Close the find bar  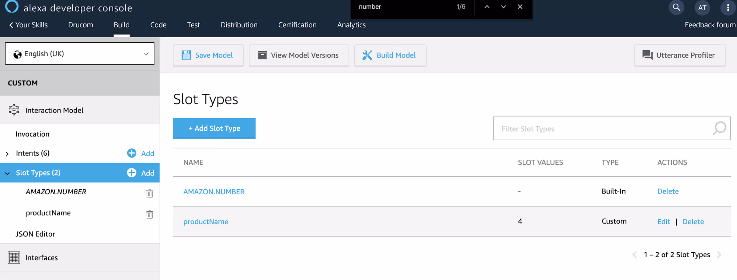pos(520,7)
